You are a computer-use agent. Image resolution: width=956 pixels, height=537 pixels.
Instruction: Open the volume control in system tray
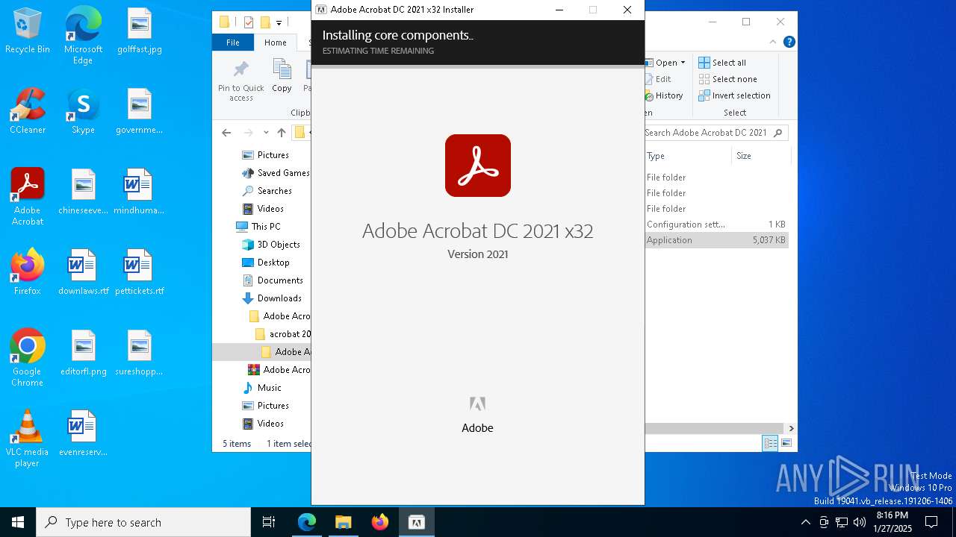[x=860, y=522]
